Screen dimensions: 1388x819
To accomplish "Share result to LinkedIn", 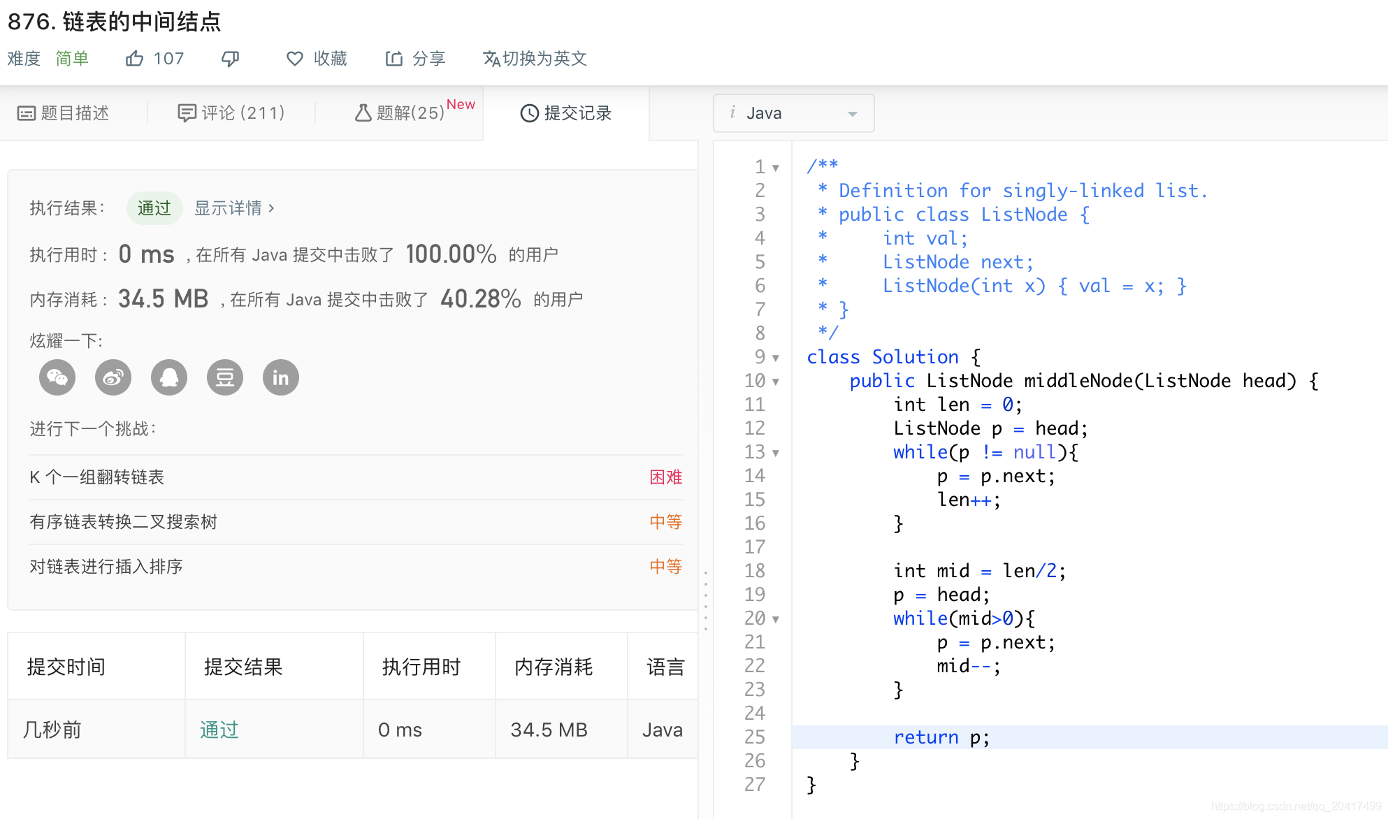I will pos(280,377).
